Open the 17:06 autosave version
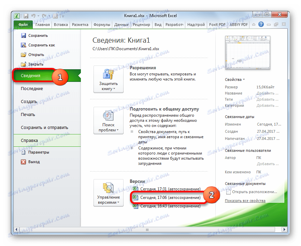This screenshot has width=301, height=246. 167,198
